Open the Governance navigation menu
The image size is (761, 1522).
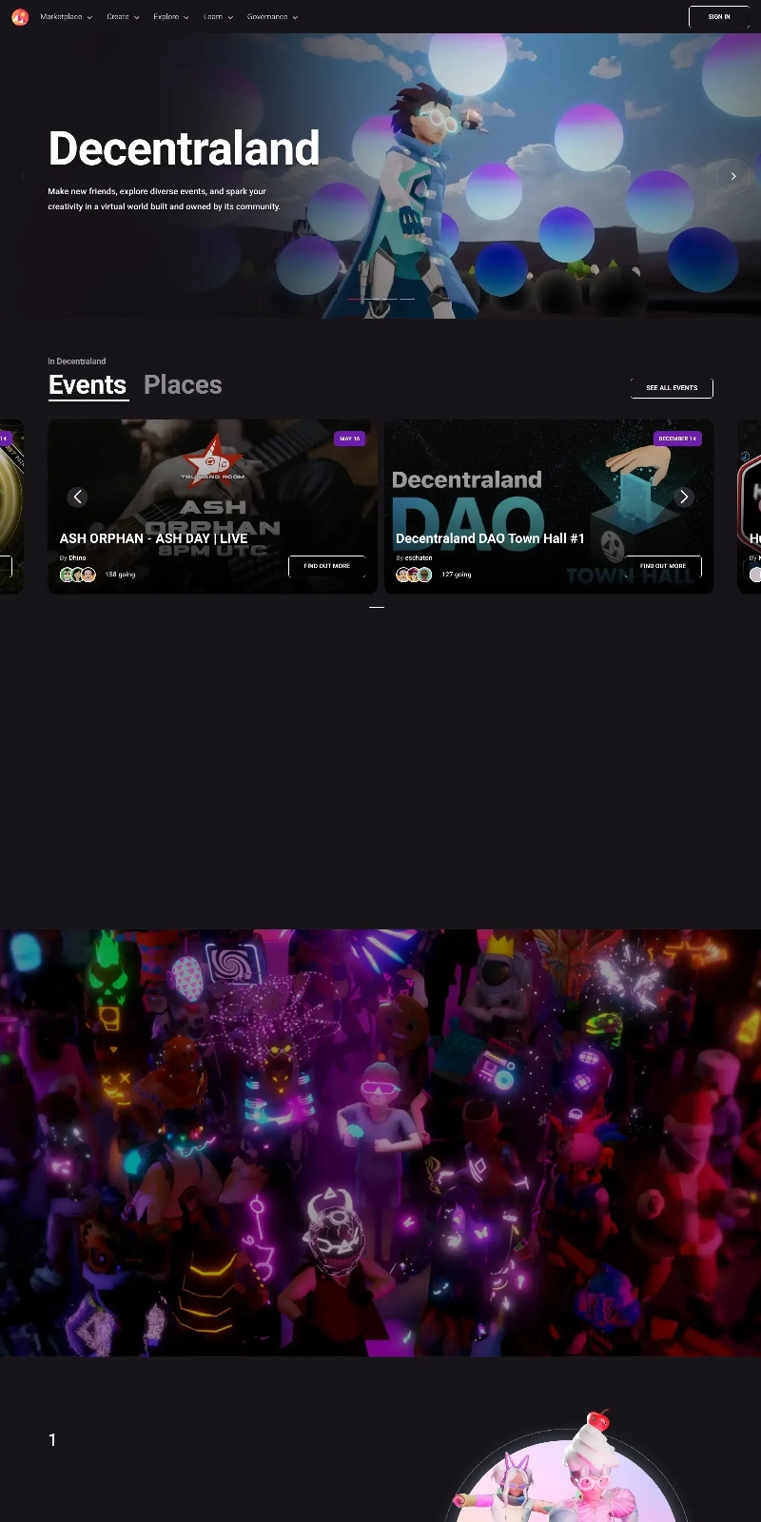point(272,17)
